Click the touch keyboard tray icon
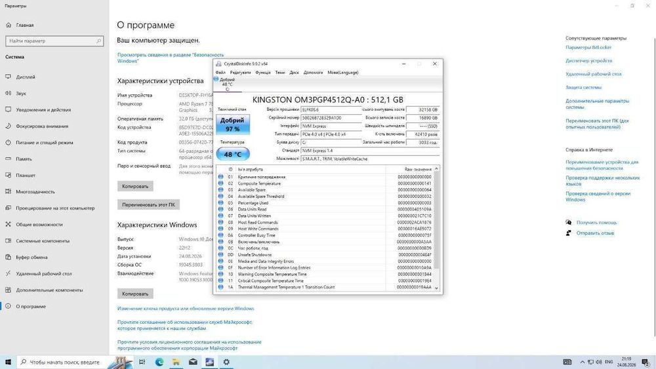 [567, 362]
